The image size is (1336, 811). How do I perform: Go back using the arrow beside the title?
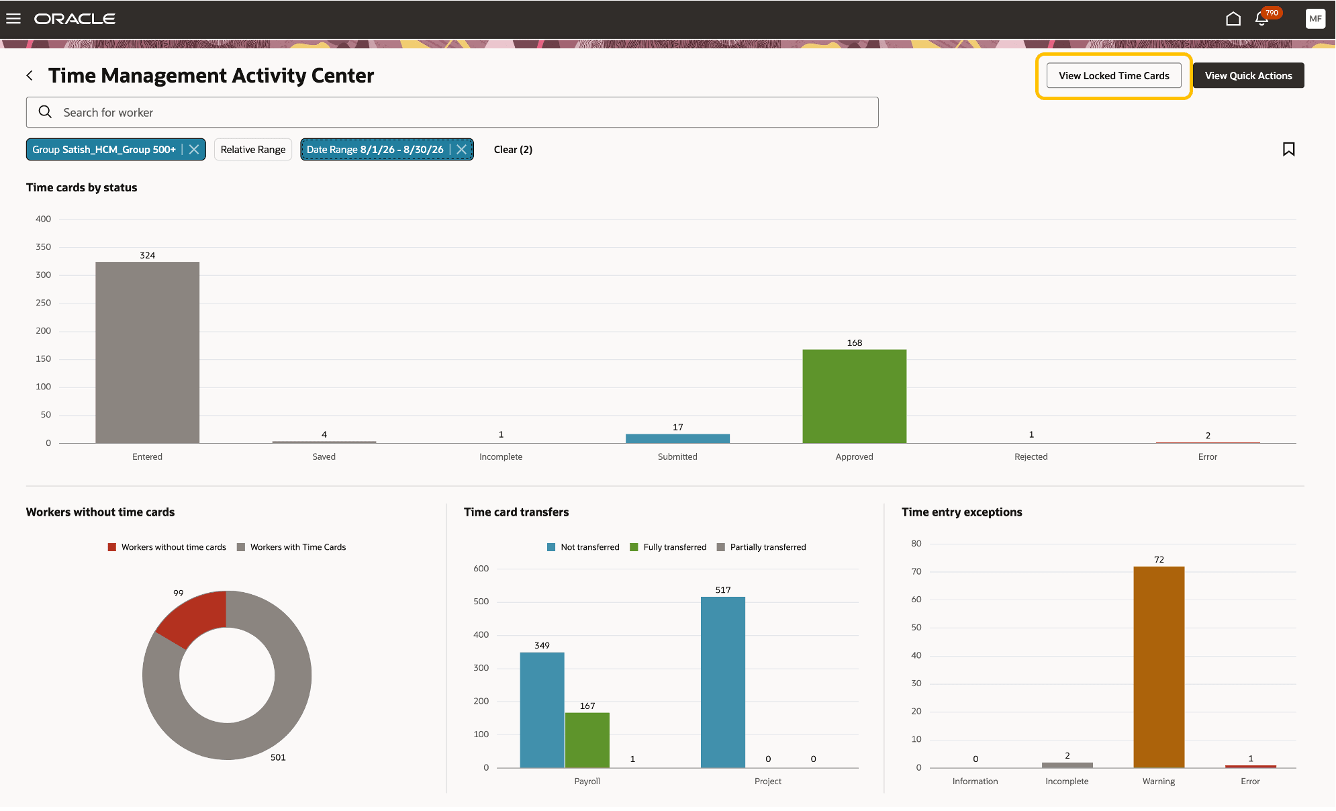tap(30, 76)
